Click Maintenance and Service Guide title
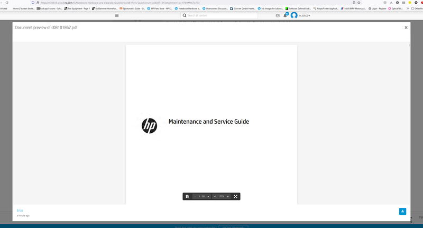The width and height of the screenshot is (423, 228). tap(209, 122)
